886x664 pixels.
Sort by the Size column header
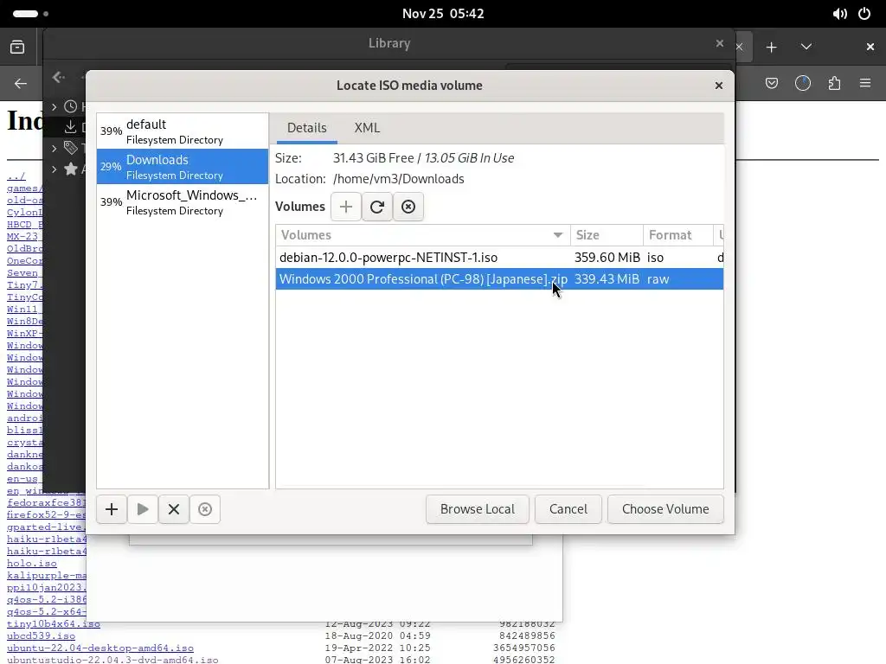tap(607, 235)
